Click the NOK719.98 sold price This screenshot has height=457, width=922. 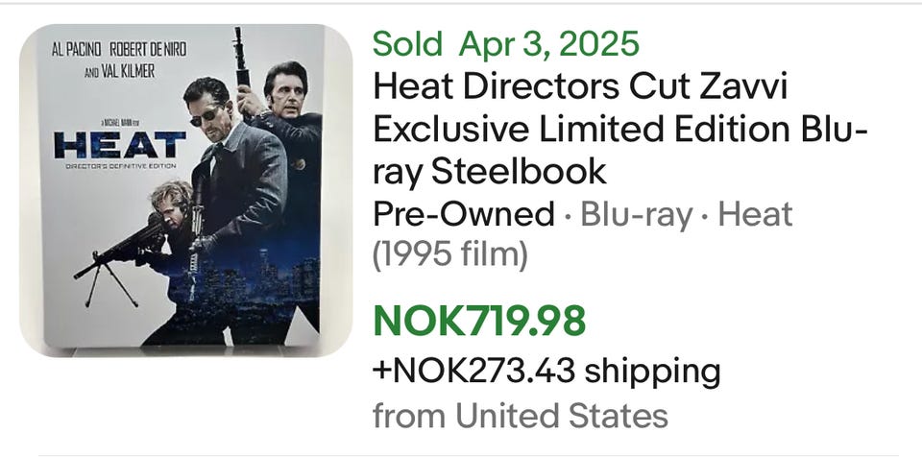click(x=478, y=321)
